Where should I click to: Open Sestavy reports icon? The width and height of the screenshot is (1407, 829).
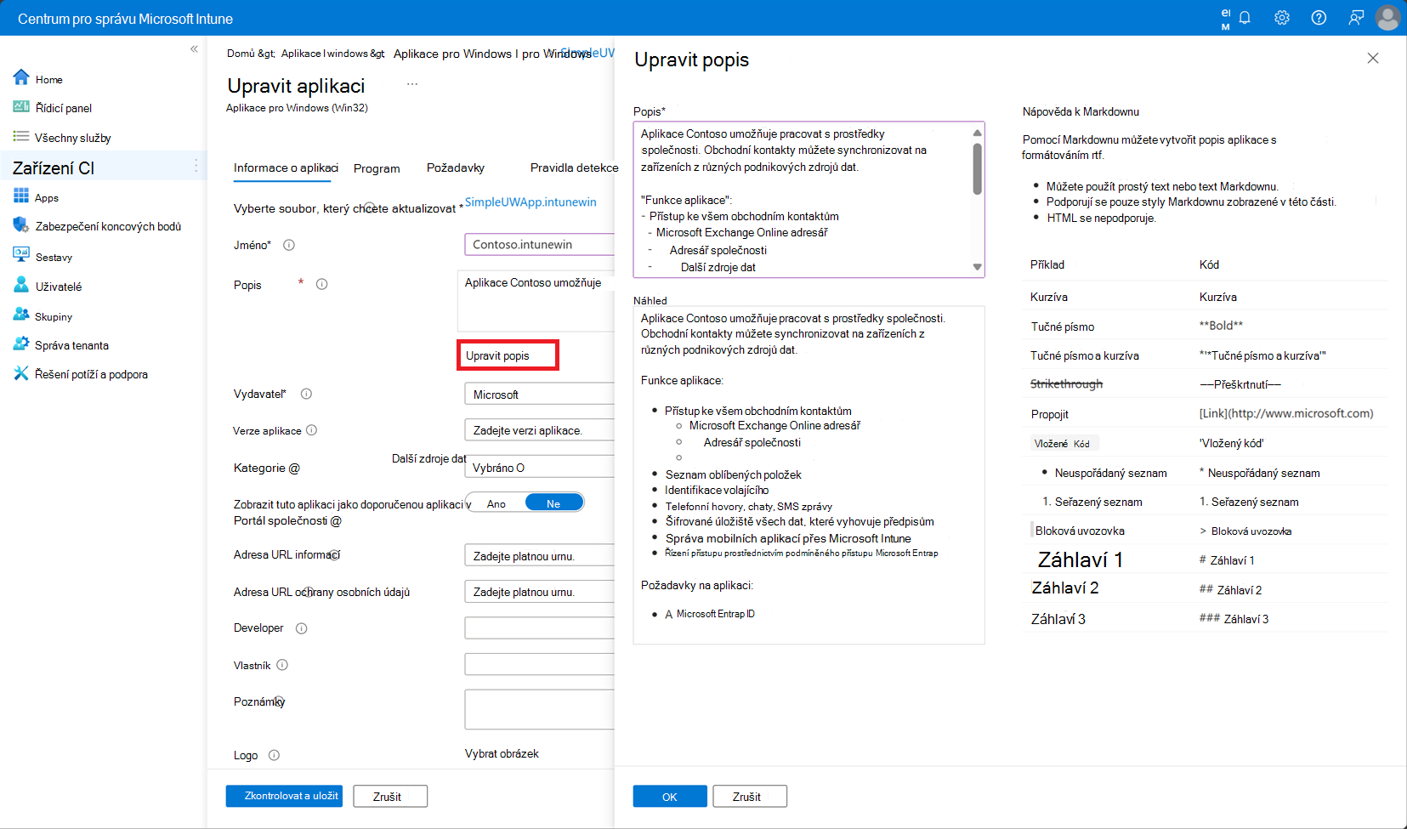tap(21, 255)
